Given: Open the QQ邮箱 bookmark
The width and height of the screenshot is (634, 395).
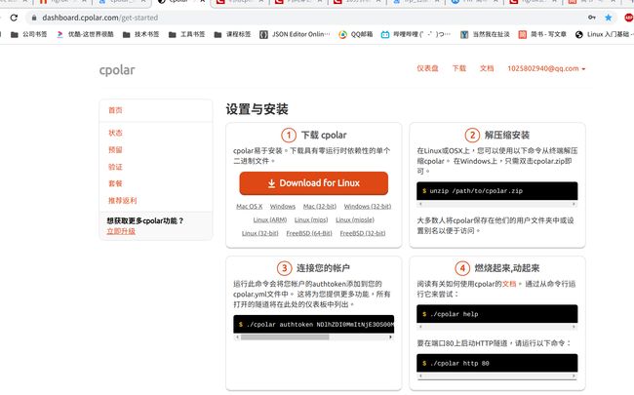Looking at the screenshot, I should point(356,34).
